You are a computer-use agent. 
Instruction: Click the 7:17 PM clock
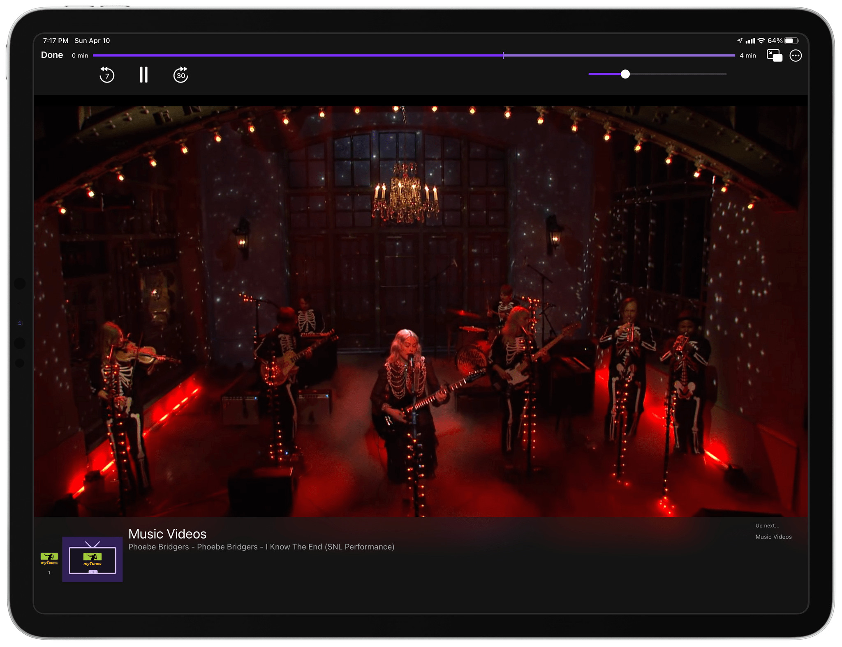(x=56, y=41)
